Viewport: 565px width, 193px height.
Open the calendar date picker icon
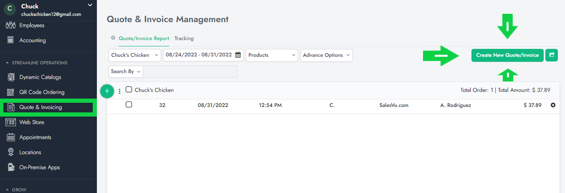238,55
